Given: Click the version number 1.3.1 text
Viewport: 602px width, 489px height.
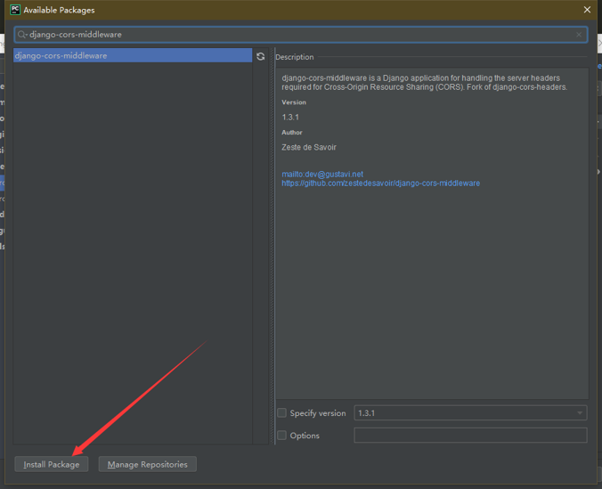Looking at the screenshot, I should click(x=290, y=118).
